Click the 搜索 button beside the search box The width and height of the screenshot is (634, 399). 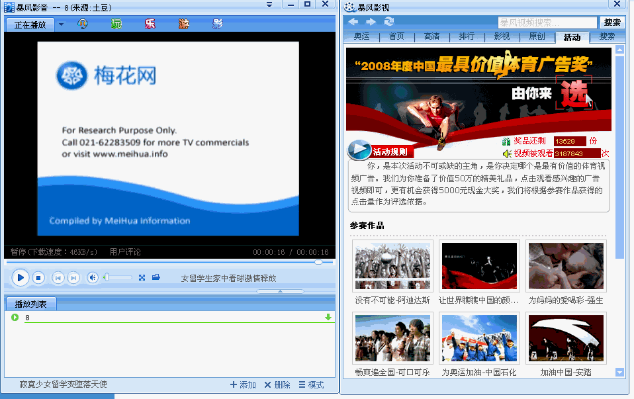pyautogui.click(x=612, y=22)
